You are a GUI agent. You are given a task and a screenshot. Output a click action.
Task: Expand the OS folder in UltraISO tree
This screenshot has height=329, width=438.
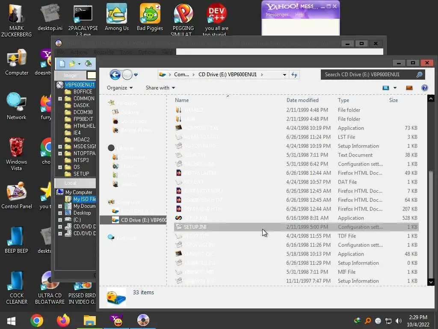point(60,167)
